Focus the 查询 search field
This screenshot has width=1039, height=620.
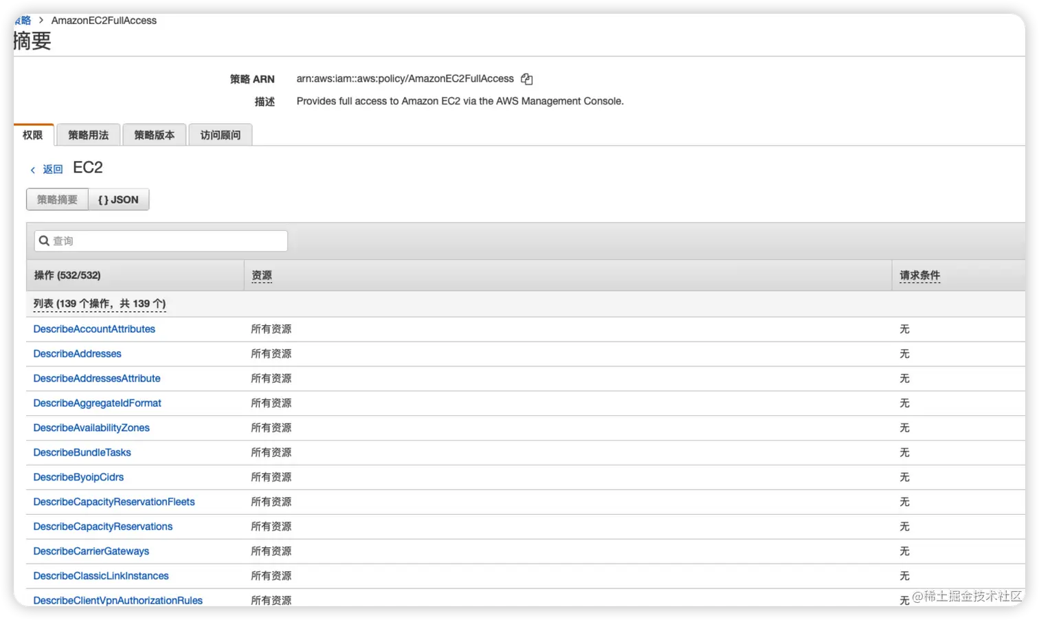coord(161,241)
